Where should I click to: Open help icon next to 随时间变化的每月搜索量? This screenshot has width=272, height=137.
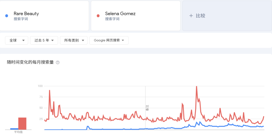58,62
